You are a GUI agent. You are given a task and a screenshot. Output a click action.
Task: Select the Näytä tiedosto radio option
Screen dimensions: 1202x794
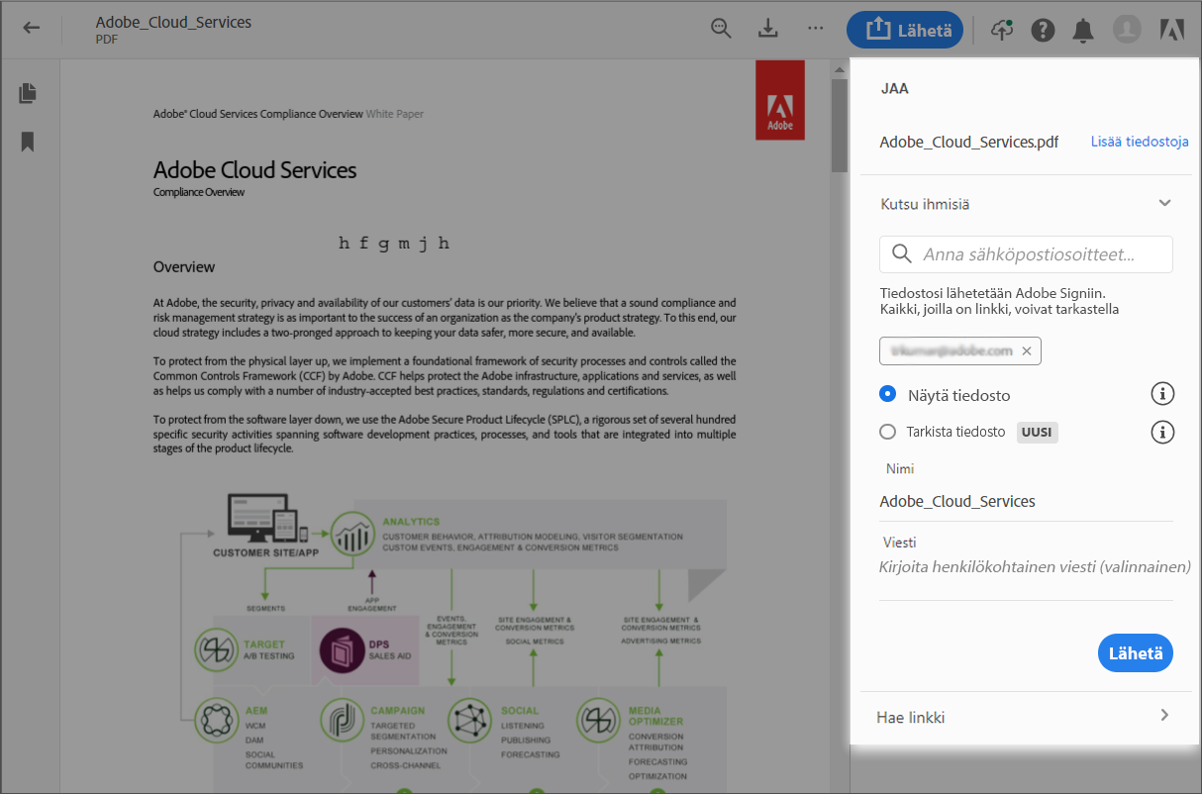click(x=887, y=394)
